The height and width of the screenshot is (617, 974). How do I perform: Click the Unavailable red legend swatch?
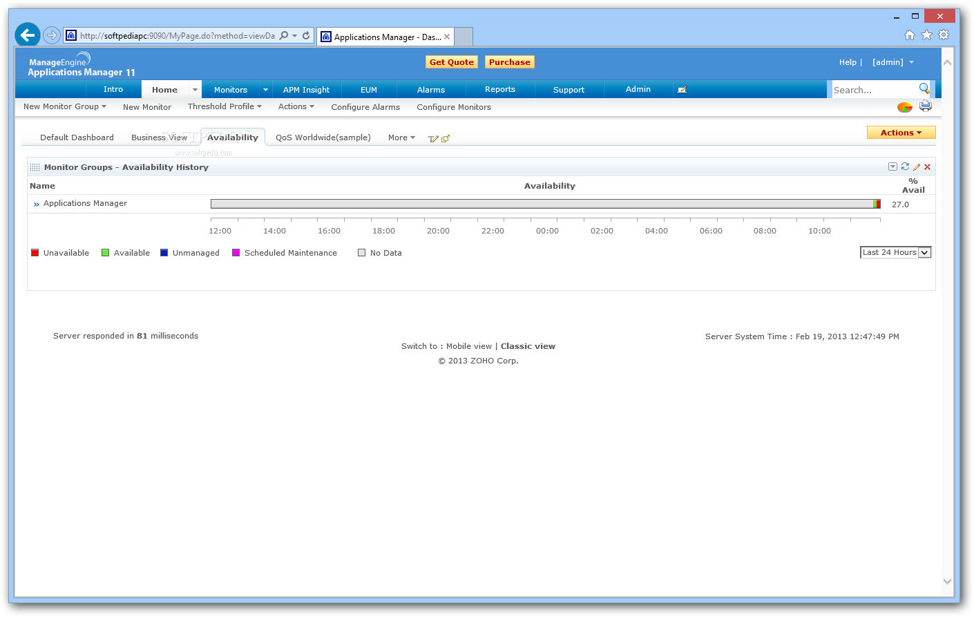35,253
